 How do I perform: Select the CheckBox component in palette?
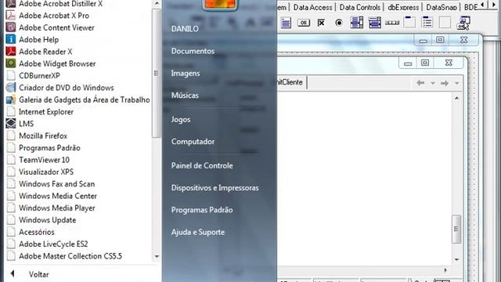pyautogui.click(x=321, y=23)
